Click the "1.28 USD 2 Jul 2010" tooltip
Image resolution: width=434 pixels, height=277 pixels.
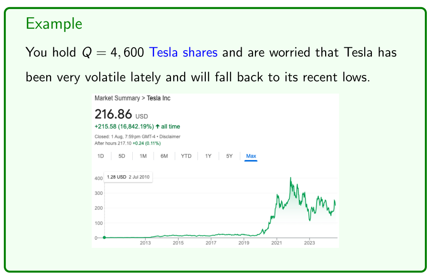128,177
